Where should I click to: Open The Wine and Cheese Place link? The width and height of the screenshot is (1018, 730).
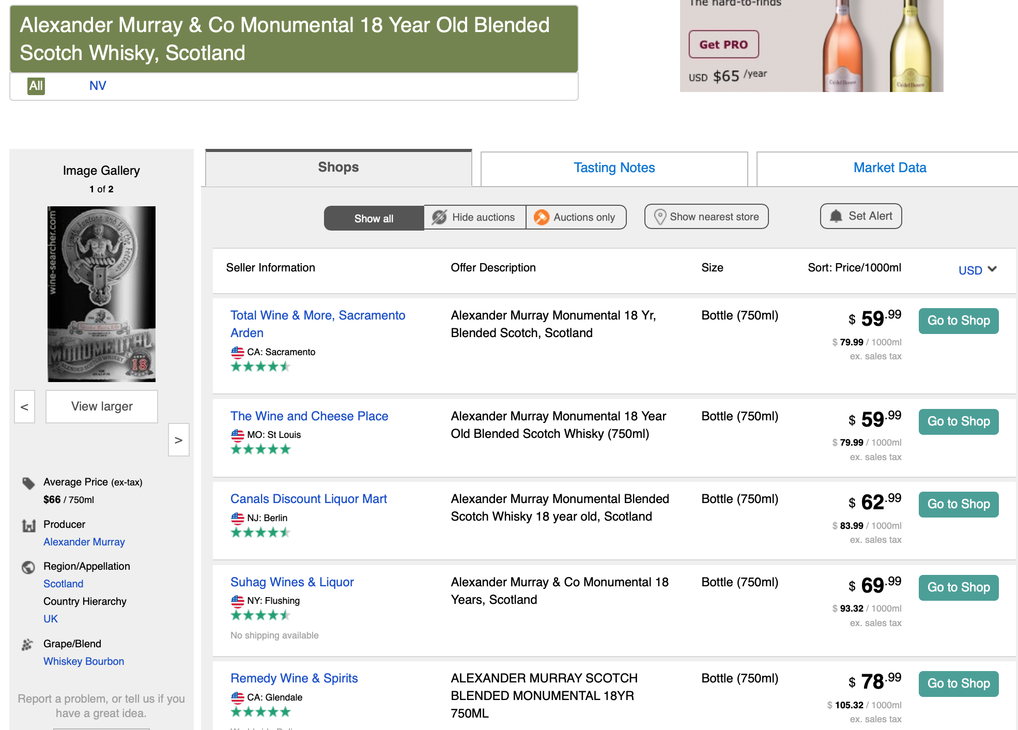pos(309,416)
